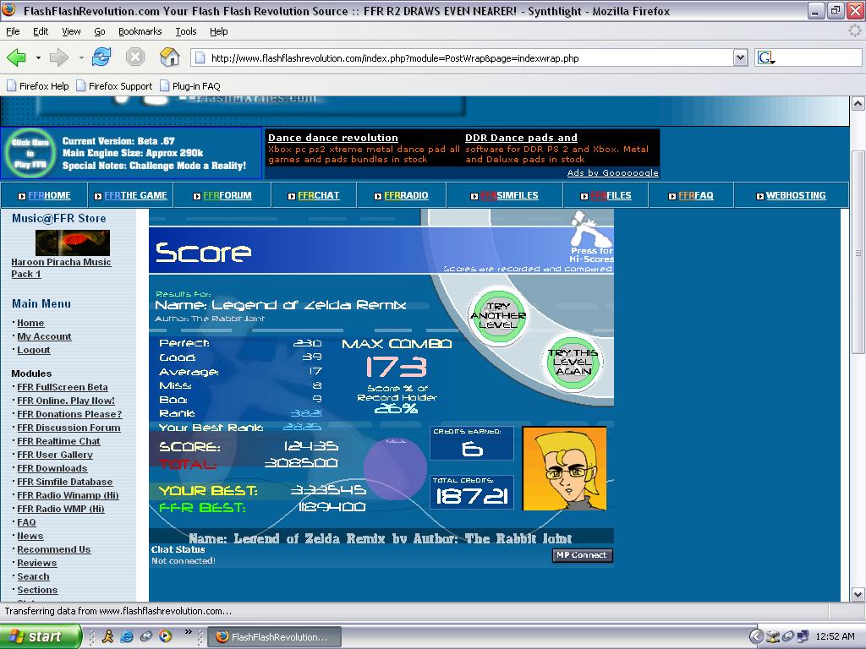Open the Bookmarks menu
Screen dimensions: 866x649
pyautogui.click(x=140, y=31)
